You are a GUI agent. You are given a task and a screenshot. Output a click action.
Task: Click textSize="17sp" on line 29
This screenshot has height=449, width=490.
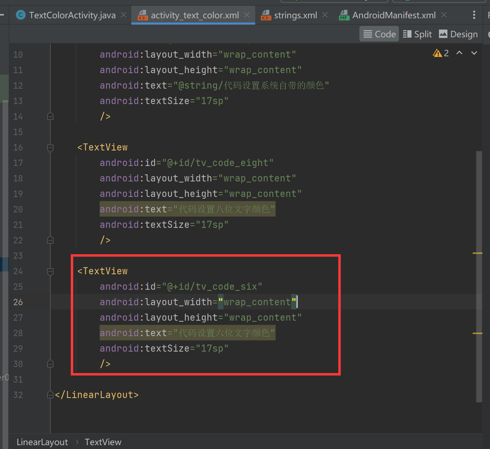pyautogui.click(x=164, y=348)
